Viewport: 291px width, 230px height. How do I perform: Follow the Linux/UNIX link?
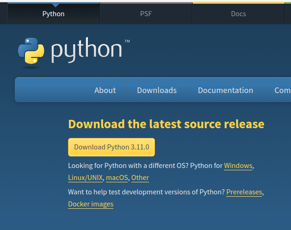pos(86,178)
